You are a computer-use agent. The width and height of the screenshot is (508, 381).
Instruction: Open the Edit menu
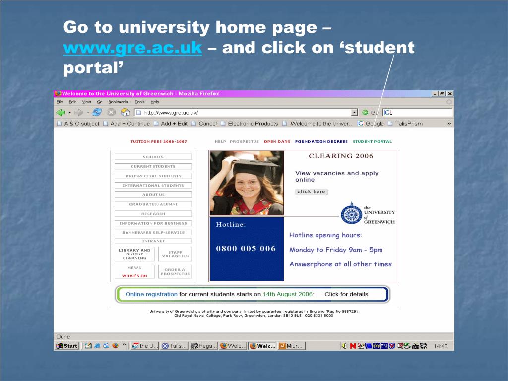coord(72,102)
